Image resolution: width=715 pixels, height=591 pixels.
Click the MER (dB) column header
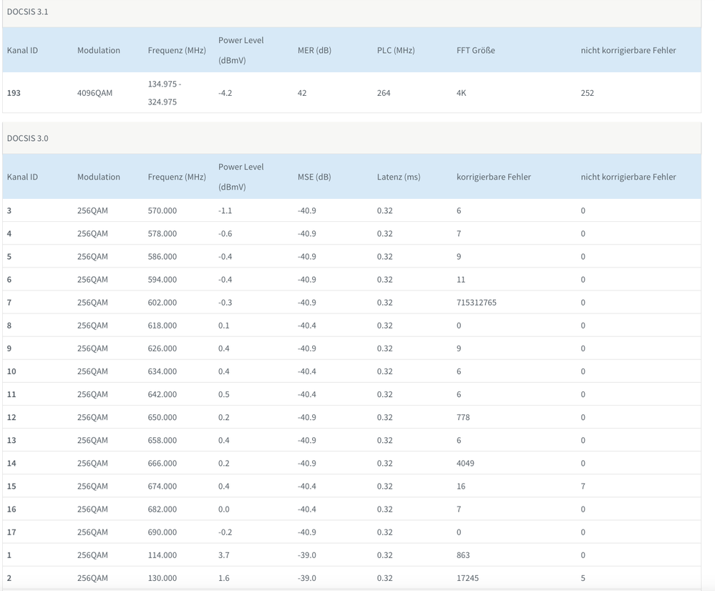coord(314,50)
